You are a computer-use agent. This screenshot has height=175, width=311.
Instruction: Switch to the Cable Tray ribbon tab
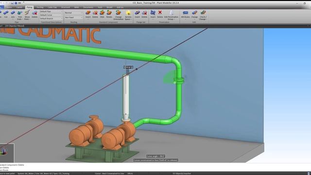coord(52,7)
